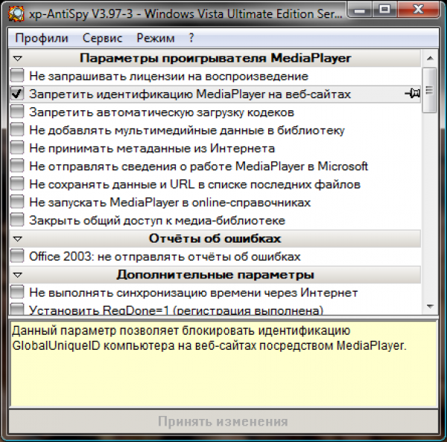This screenshot has width=447, height=442.
Task: Click the yellow description panel text
Action: (x=209, y=338)
